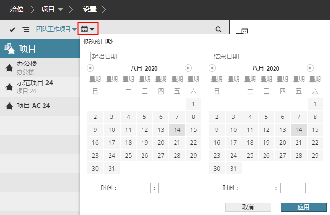Open the calendar date filter dropdown

tap(88, 29)
